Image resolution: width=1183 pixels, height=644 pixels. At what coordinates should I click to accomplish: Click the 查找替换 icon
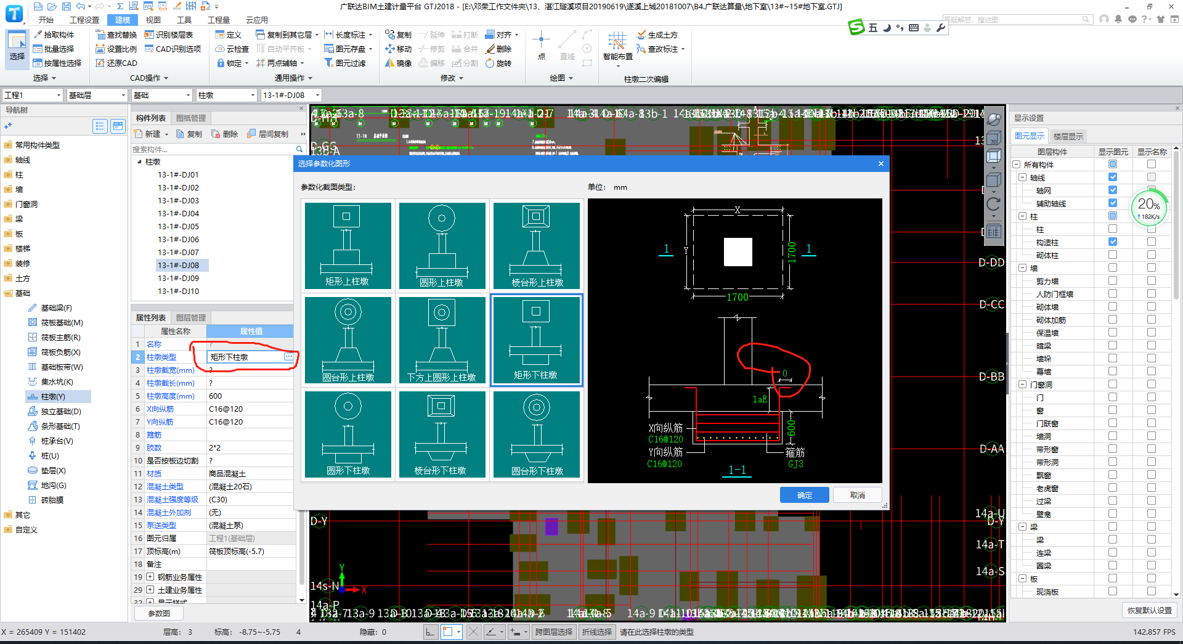coord(100,35)
